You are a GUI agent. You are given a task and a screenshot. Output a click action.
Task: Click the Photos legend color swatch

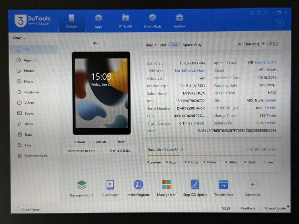185,162
